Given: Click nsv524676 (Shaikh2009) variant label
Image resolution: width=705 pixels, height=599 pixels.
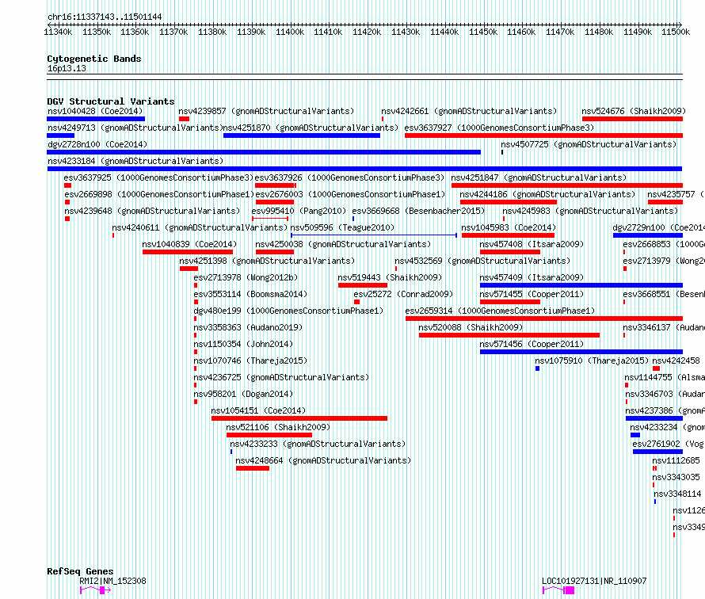Looking at the screenshot, I should click(x=634, y=111).
